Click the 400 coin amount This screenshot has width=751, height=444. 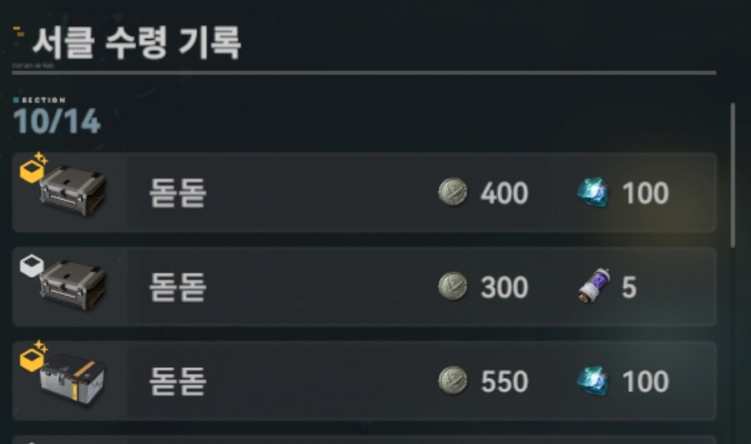[504, 194]
